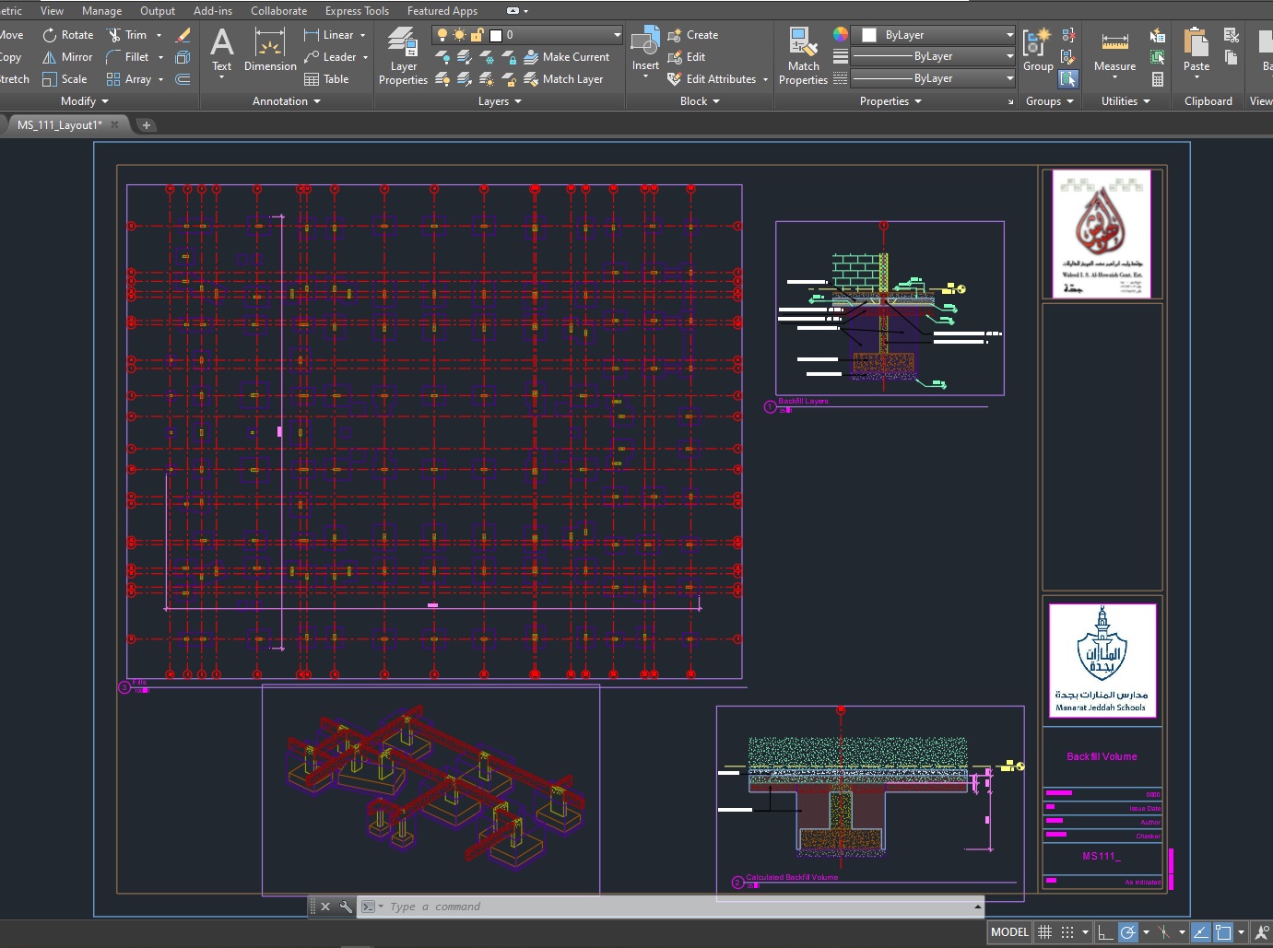Toggle isometric drafting in status bar
Viewport: 1273px width, 948px height.
click(x=1164, y=932)
